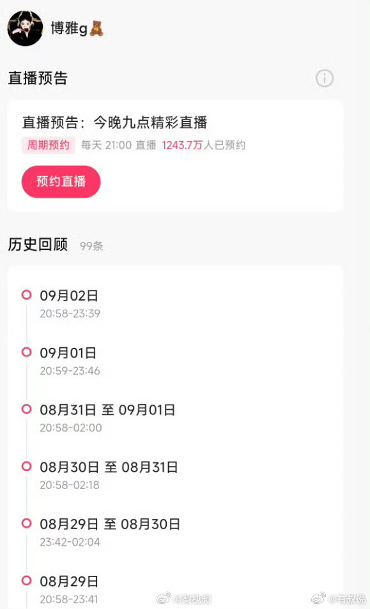The width and height of the screenshot is (370, 609).
Task: Select the 周期预约 tag
Action: click(x=48, y=146)
